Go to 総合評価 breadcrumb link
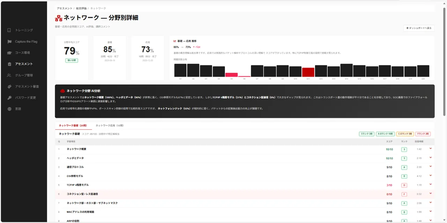This screenshot has height=223, width=447. 81,8
